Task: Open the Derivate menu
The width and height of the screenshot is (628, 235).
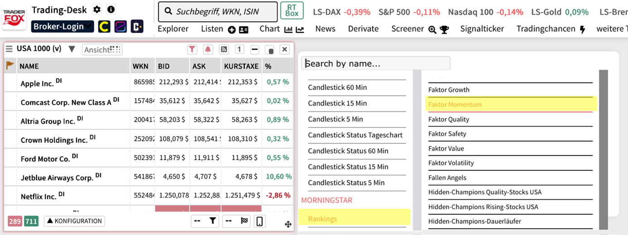Action: 363,29
